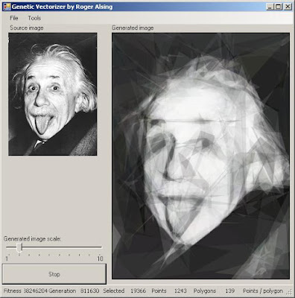Open the File menu
The image size is (295, 298).
pyautogui.click(x=14, y=18)
